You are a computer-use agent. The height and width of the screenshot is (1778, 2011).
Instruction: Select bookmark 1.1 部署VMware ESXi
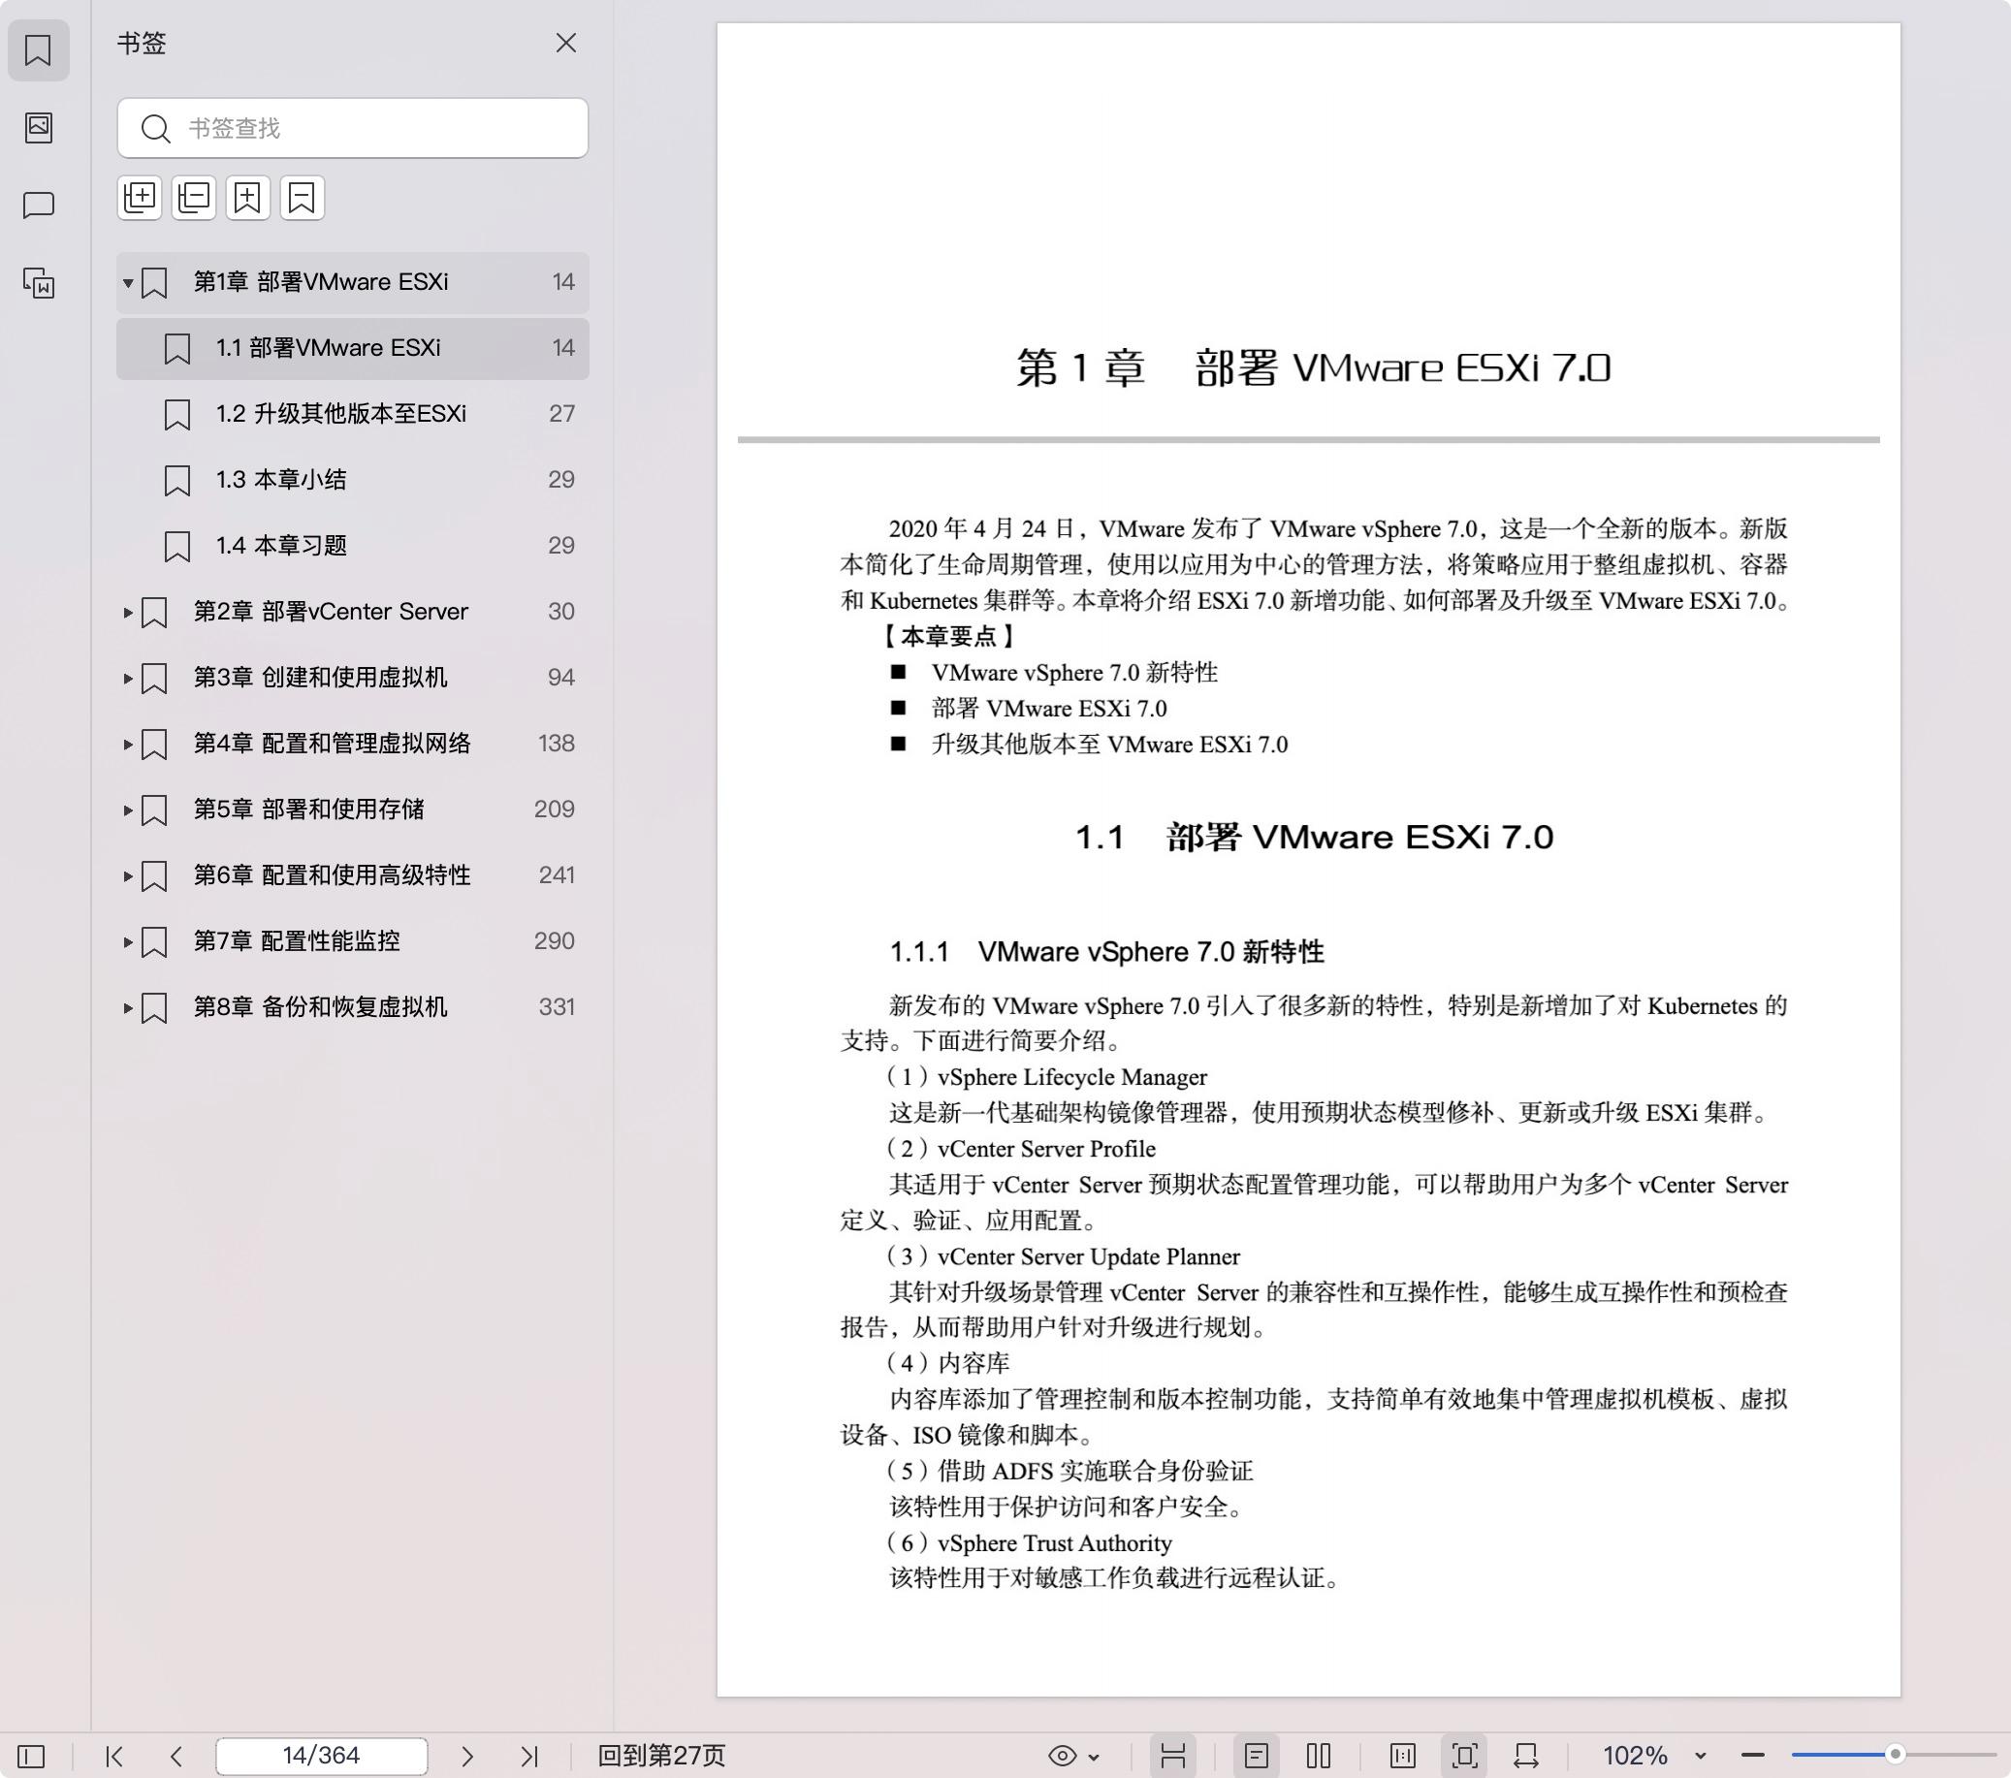[x=352, y=348]
